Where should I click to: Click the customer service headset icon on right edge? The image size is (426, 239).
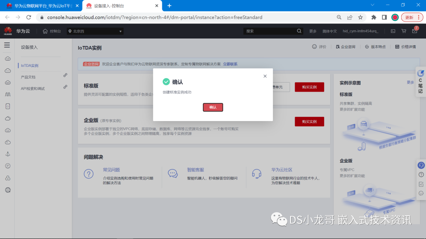[420, 165]
